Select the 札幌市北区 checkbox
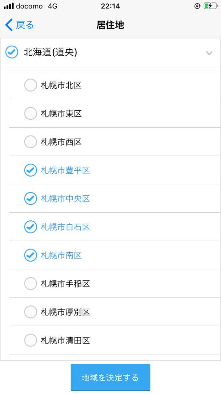 pos(30,85)
